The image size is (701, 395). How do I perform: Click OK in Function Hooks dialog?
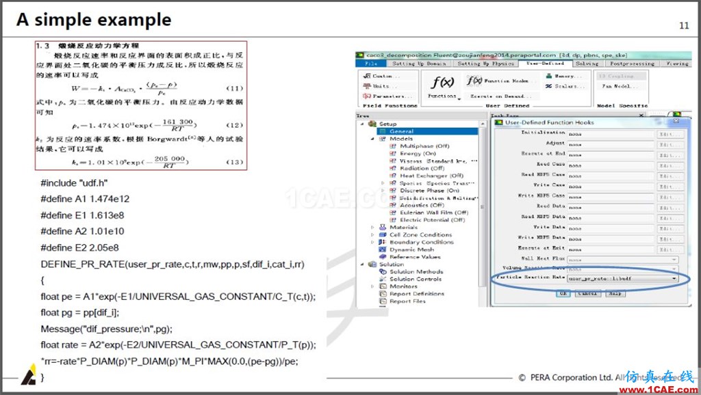pos(563,293)
